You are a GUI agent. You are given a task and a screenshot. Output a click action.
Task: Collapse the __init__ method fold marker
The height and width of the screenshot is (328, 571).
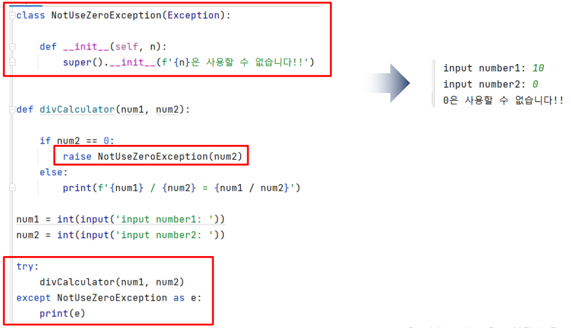(13, 47)
